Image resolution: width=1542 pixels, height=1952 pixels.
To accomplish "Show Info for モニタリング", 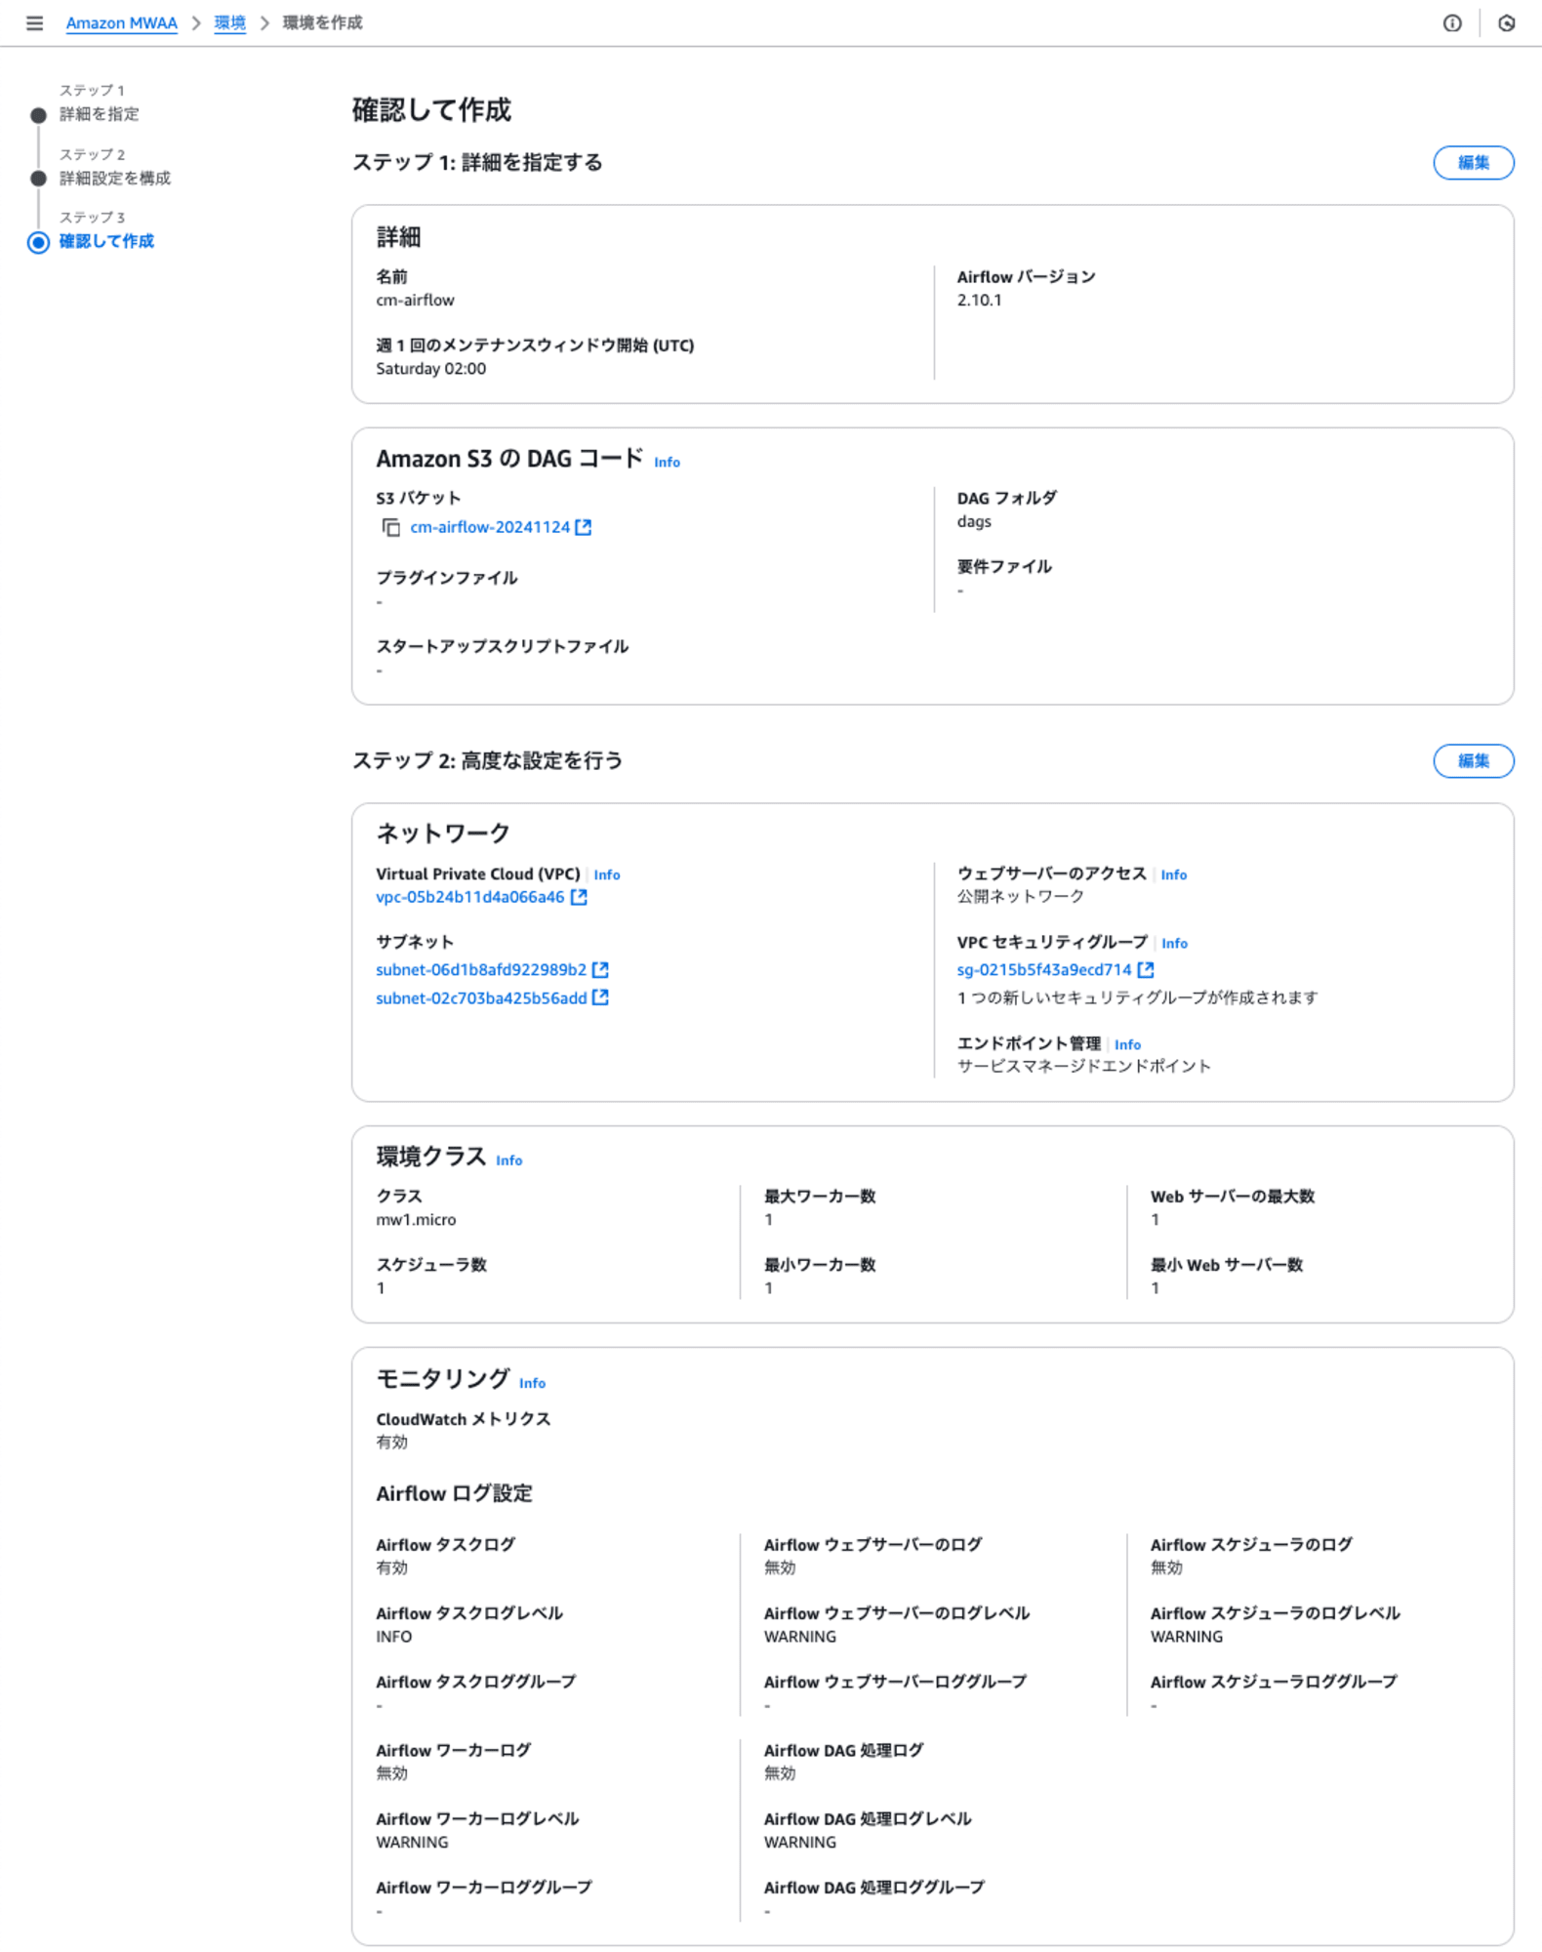I will pos(532,1383).
